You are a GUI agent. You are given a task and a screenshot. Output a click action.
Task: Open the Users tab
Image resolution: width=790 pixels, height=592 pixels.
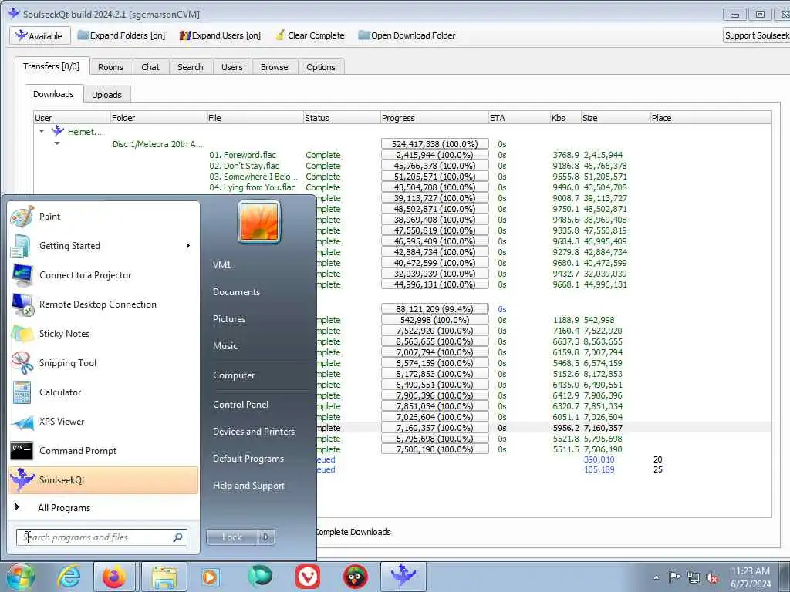pyautogui.click(x=231, y=67)
